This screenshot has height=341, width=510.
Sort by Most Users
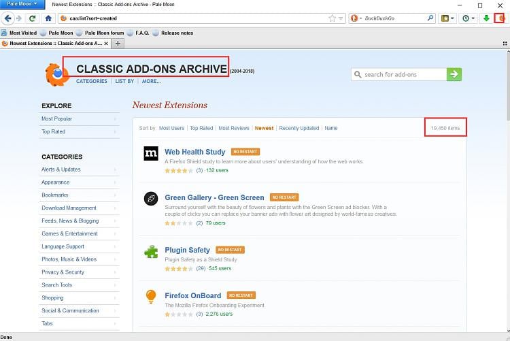tap(171, 128)
